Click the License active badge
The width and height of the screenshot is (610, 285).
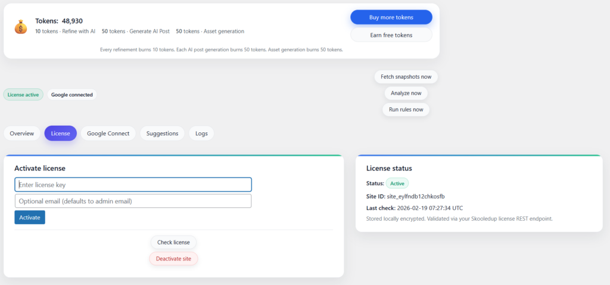23,94
